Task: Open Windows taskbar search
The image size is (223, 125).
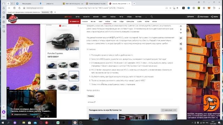Action: 8,123
